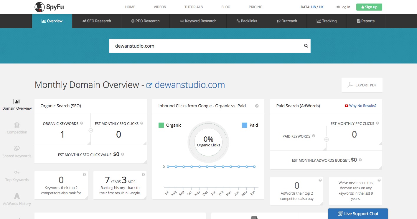Open the AdWords History sidebar icon
Viewport: 417px width, 219px height.
(17, 196)
